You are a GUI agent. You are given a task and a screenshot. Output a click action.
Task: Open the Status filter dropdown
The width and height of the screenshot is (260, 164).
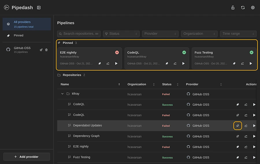click(121, 34)
